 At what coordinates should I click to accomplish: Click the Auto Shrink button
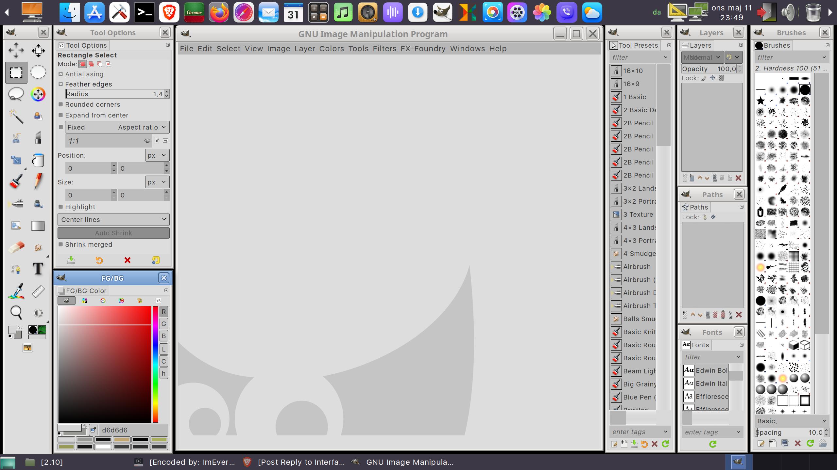click(x=113, y=233)
